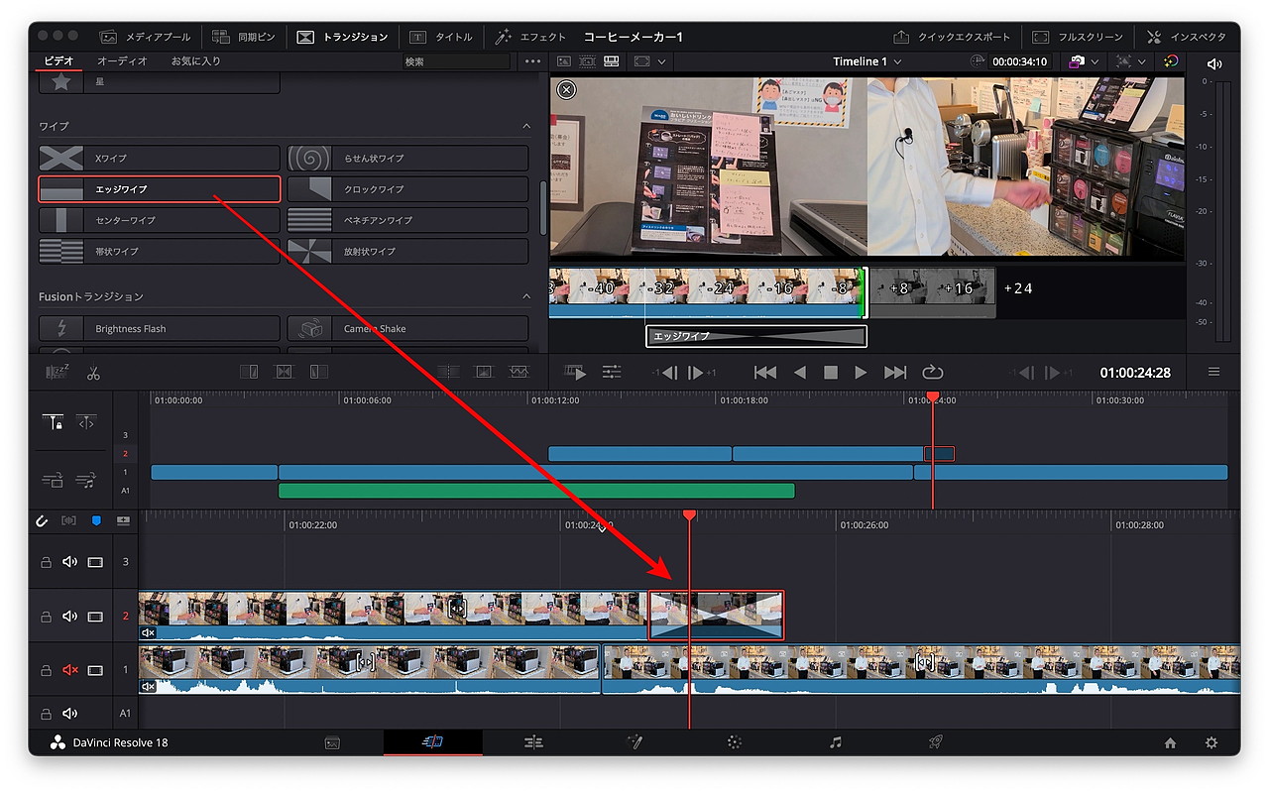Image resolution: width=1269 pixels, height=791 pixels.
Task: Toggle the magnet snapping icon
Action: pos(42,519)
